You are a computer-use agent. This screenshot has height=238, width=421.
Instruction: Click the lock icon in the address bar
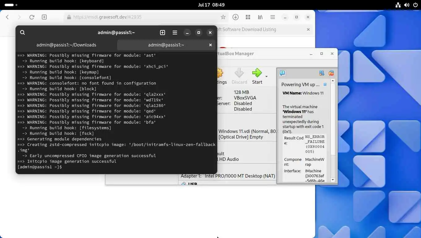pos(69,17)
